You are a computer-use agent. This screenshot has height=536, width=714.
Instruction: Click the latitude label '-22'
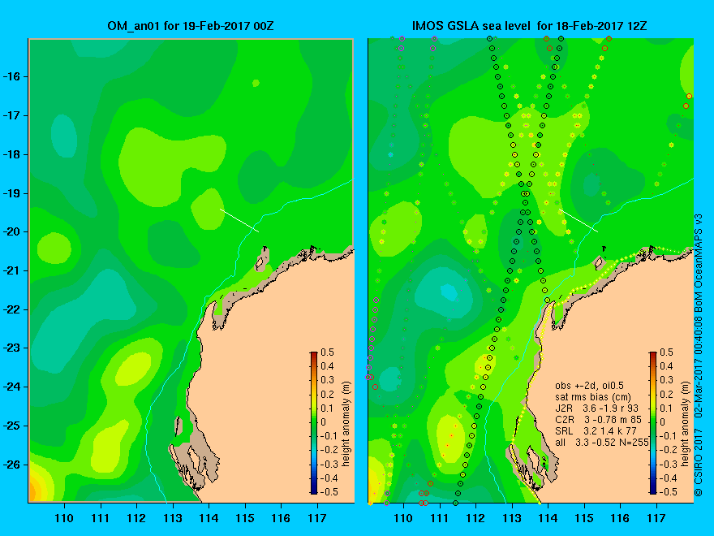click(10, 309)
